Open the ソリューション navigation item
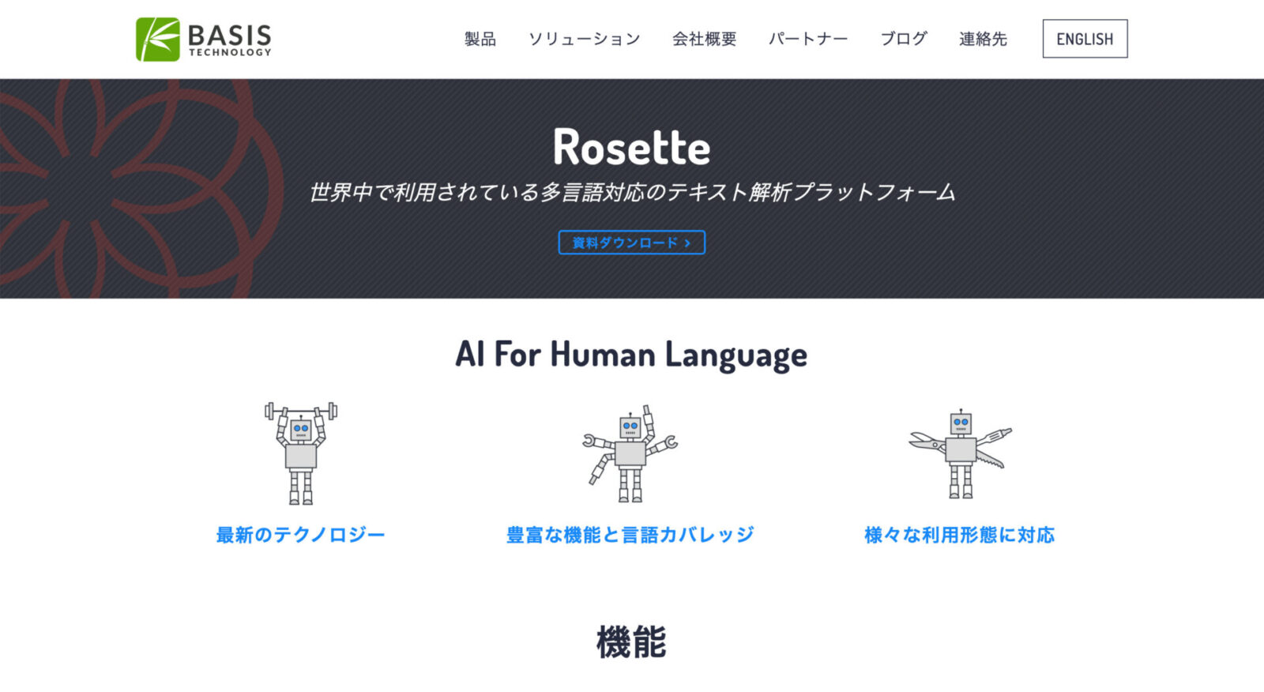Image resolution: width=1264 pixels, height=692 pixels. click(584, 39)
